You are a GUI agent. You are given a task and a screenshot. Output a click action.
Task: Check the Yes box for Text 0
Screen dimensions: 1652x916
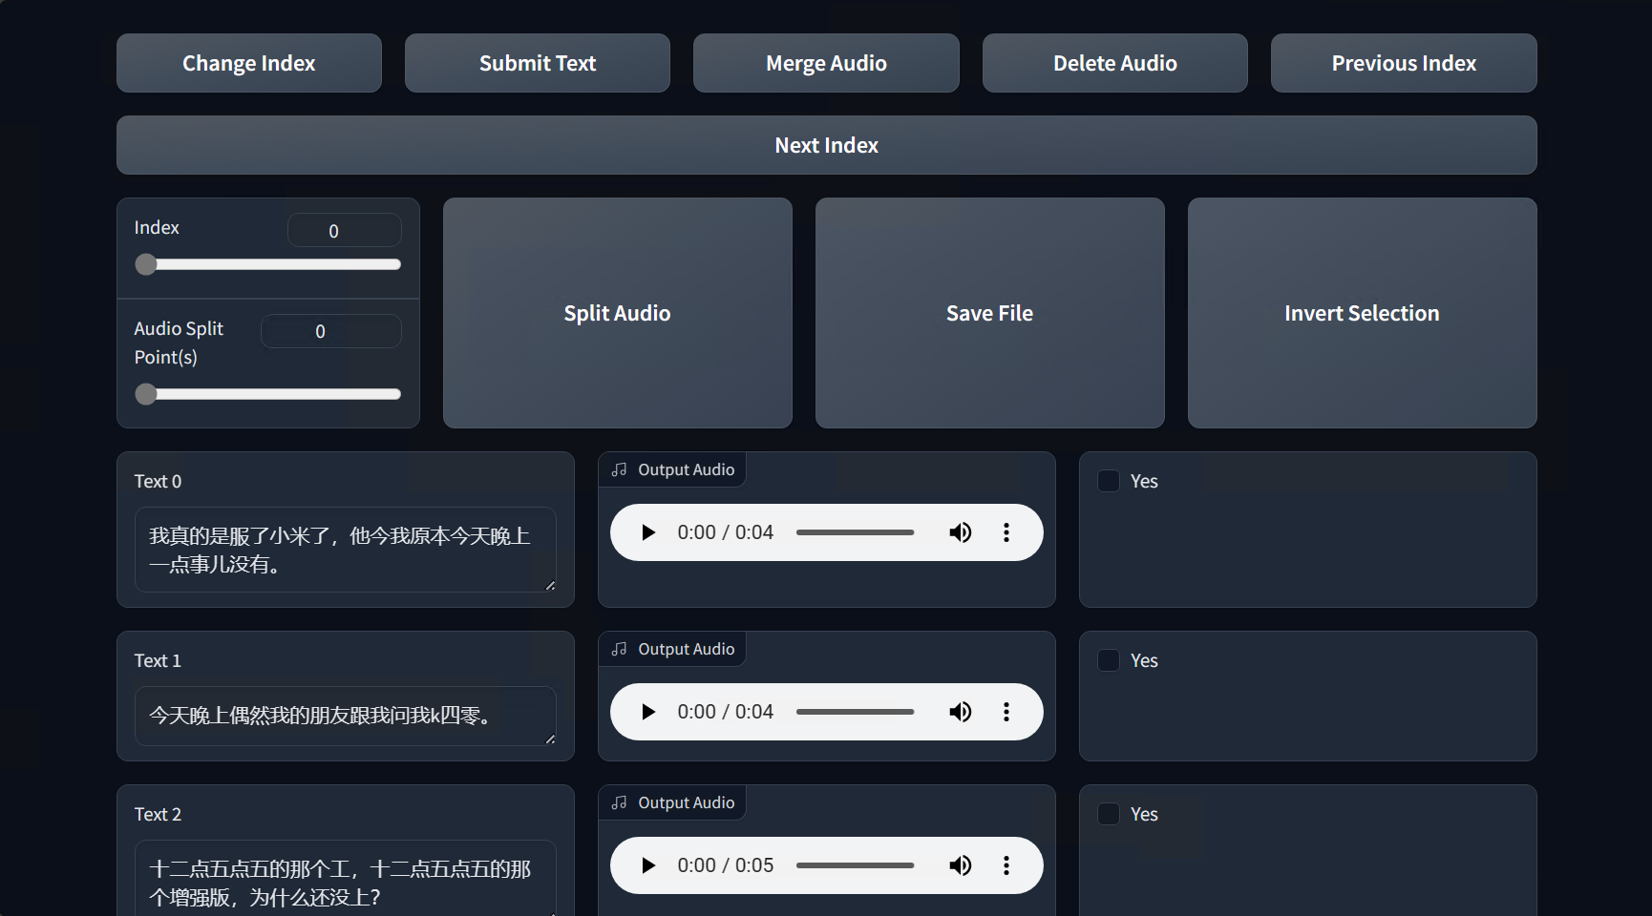click(1109, 481)
